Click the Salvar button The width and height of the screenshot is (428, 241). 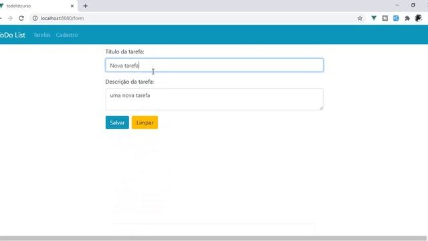[117, 123]
